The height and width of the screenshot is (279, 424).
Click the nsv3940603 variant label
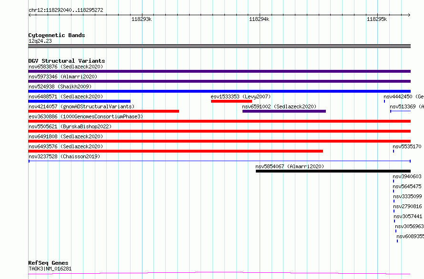[407, 176]
